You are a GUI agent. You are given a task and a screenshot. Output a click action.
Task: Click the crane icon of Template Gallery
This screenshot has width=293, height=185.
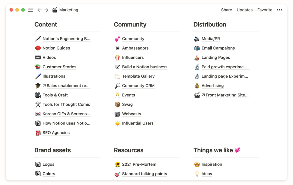[x=117, y=76]
